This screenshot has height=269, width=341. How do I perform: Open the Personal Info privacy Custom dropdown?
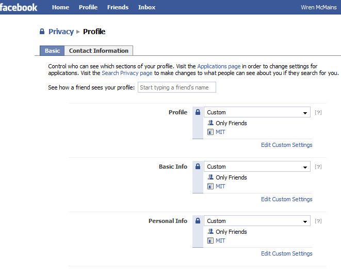257,220
